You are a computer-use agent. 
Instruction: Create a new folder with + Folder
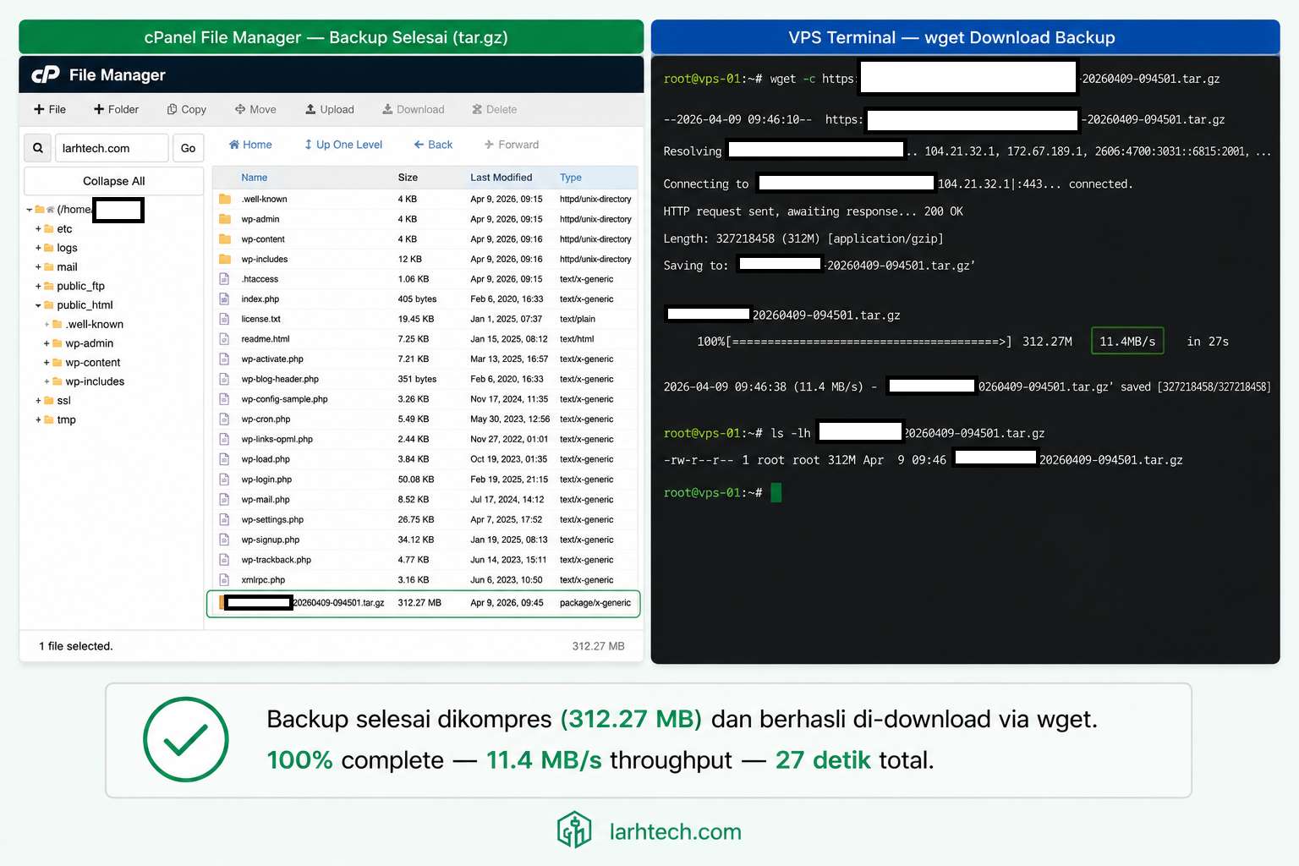(116, 109)
